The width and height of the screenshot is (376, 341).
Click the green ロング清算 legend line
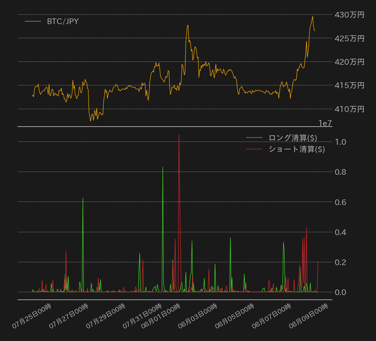[x=254, y=138]
